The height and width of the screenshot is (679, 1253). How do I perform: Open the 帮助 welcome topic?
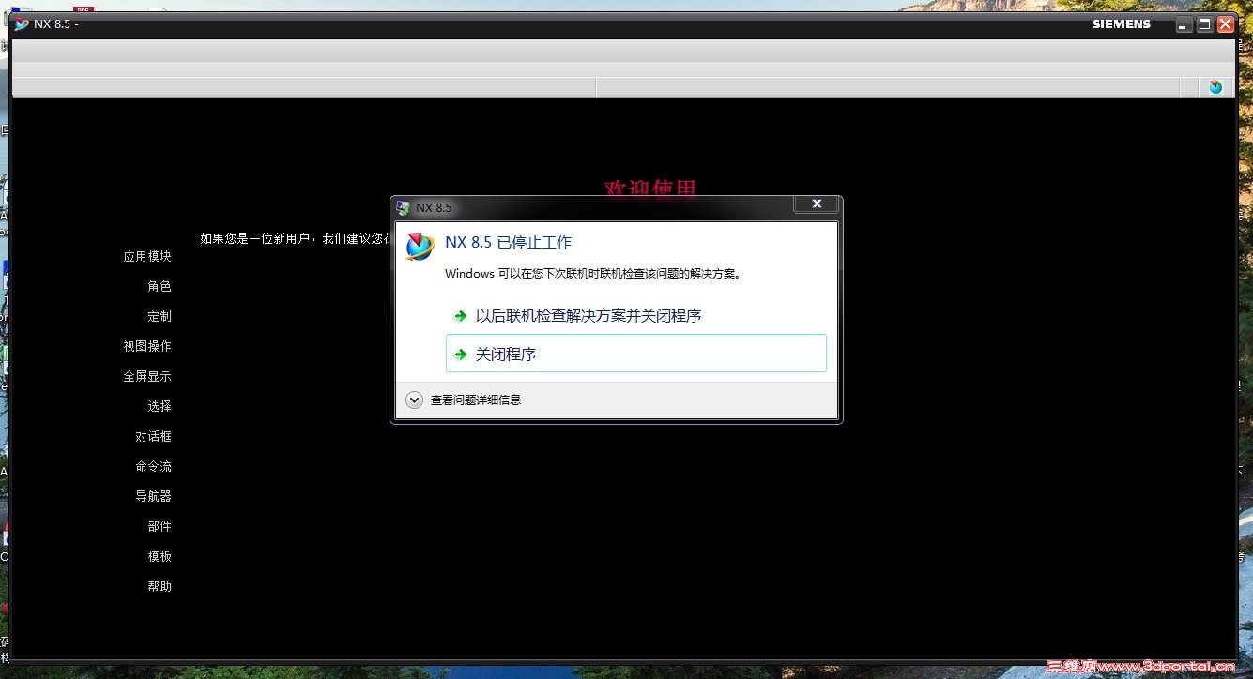pos(160,586)
